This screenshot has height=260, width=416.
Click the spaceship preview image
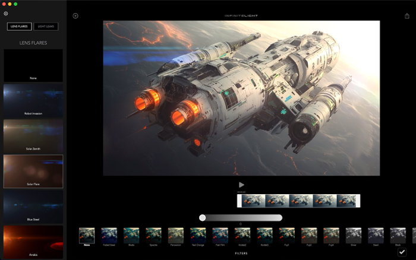[241, 98]
